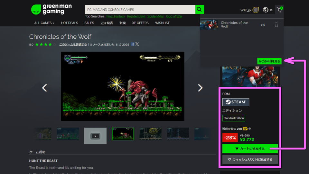Select the highlighted beast fight thumbnail

[123, 134]
